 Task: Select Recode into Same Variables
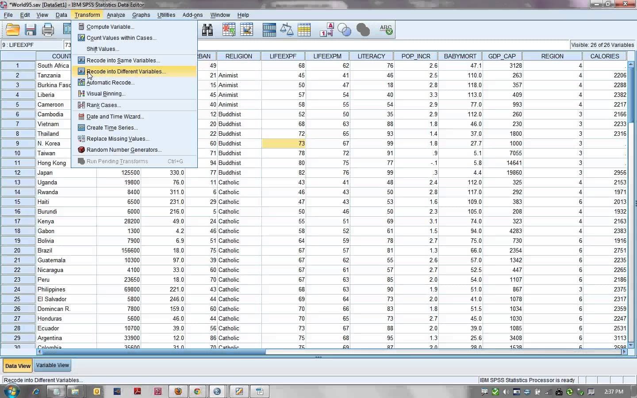coord(134,60)
